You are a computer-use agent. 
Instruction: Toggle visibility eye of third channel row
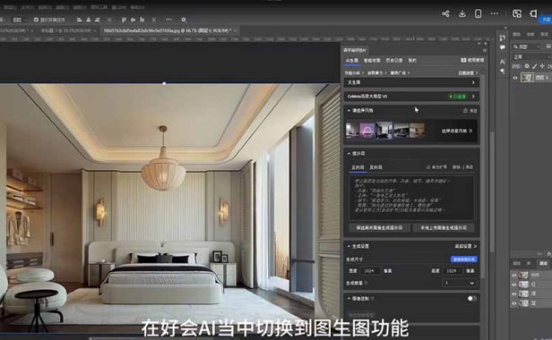click(x=514, y=293)
